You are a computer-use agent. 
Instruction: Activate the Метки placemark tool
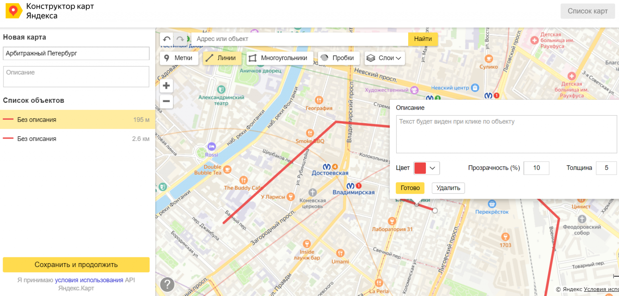(x=179, y=58)
